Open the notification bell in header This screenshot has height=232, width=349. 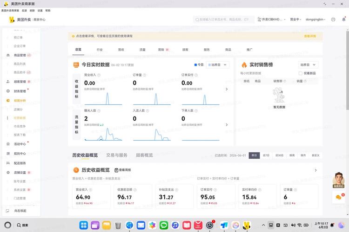pos(344,19)
